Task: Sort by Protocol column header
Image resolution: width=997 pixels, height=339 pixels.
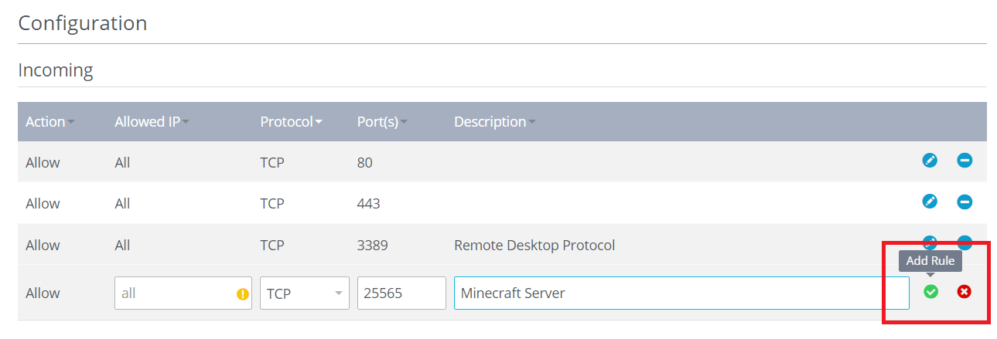Action: pyautogui.click(x=291, y=122)
